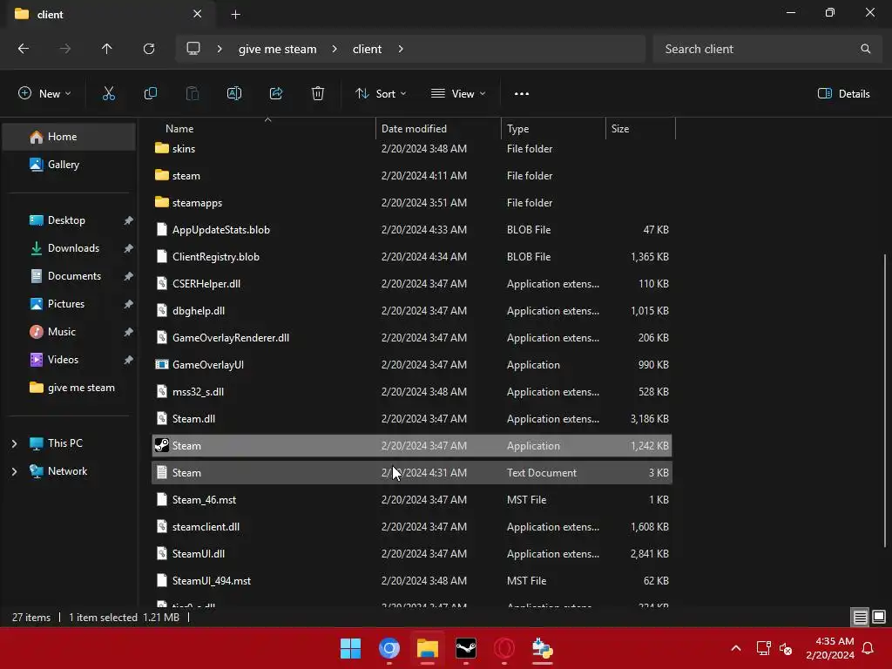892x669 pixels.
Task: Click the Share icon in toolbar
Action: [x=276, y=94]
